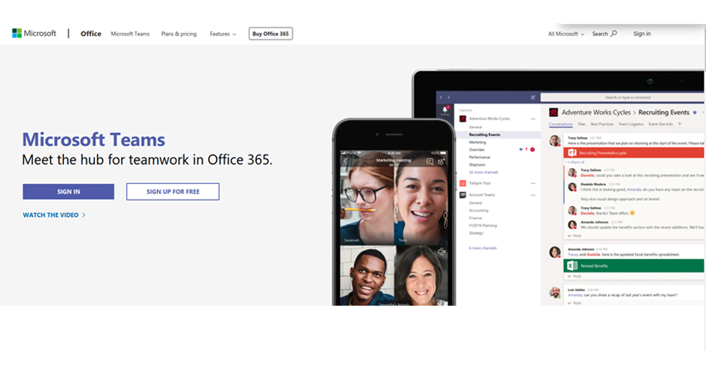The width and height of the screenshot is (706, 369).
Task: Expand 6 more channels link
Action: (x=483, y=248)
